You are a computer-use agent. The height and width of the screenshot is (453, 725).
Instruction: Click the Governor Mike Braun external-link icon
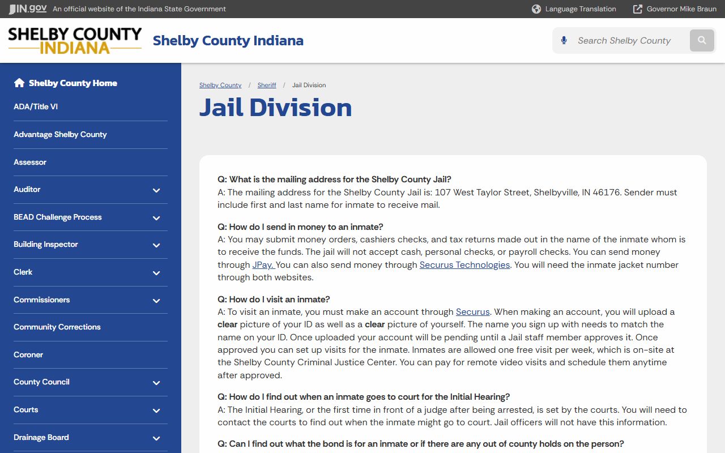click(x=638, y=9)
